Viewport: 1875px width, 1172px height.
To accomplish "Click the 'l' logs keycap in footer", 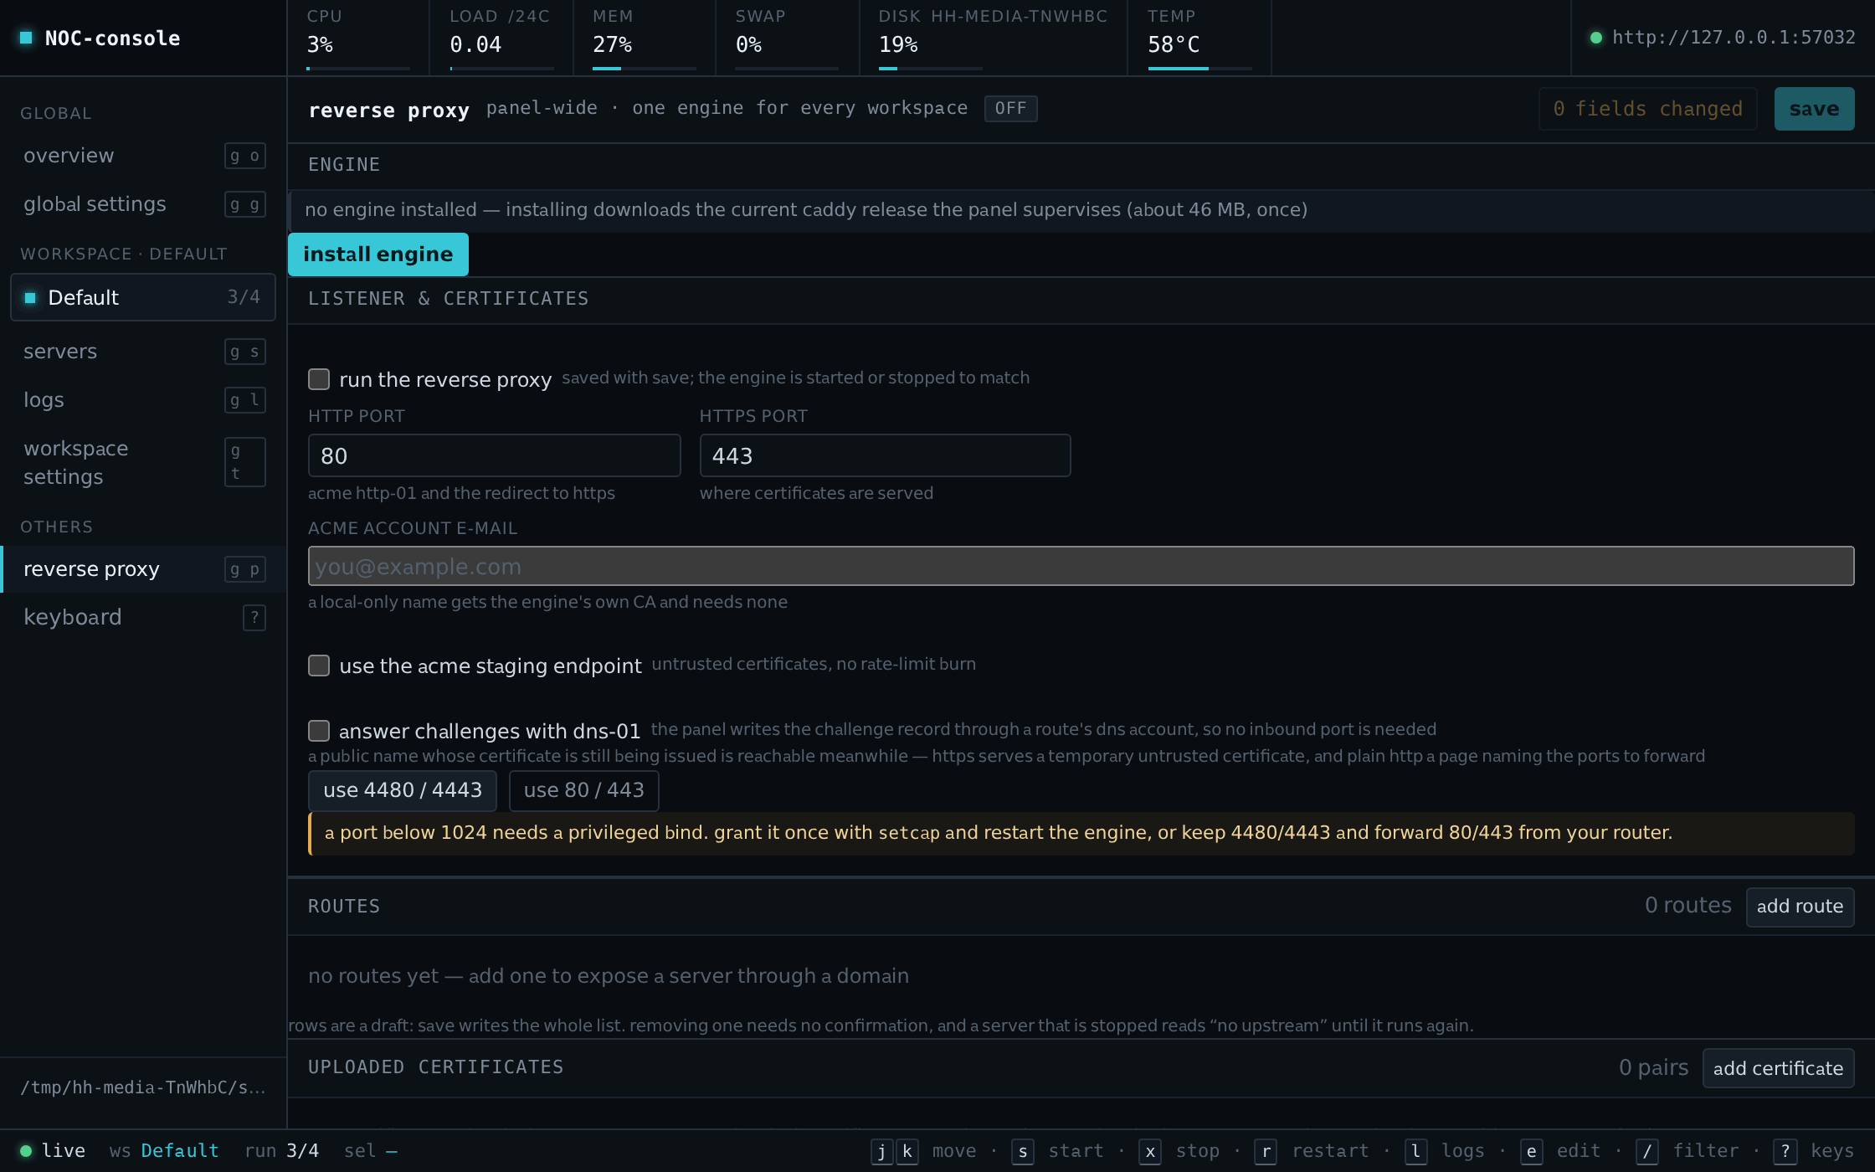I will 1415,1151.
